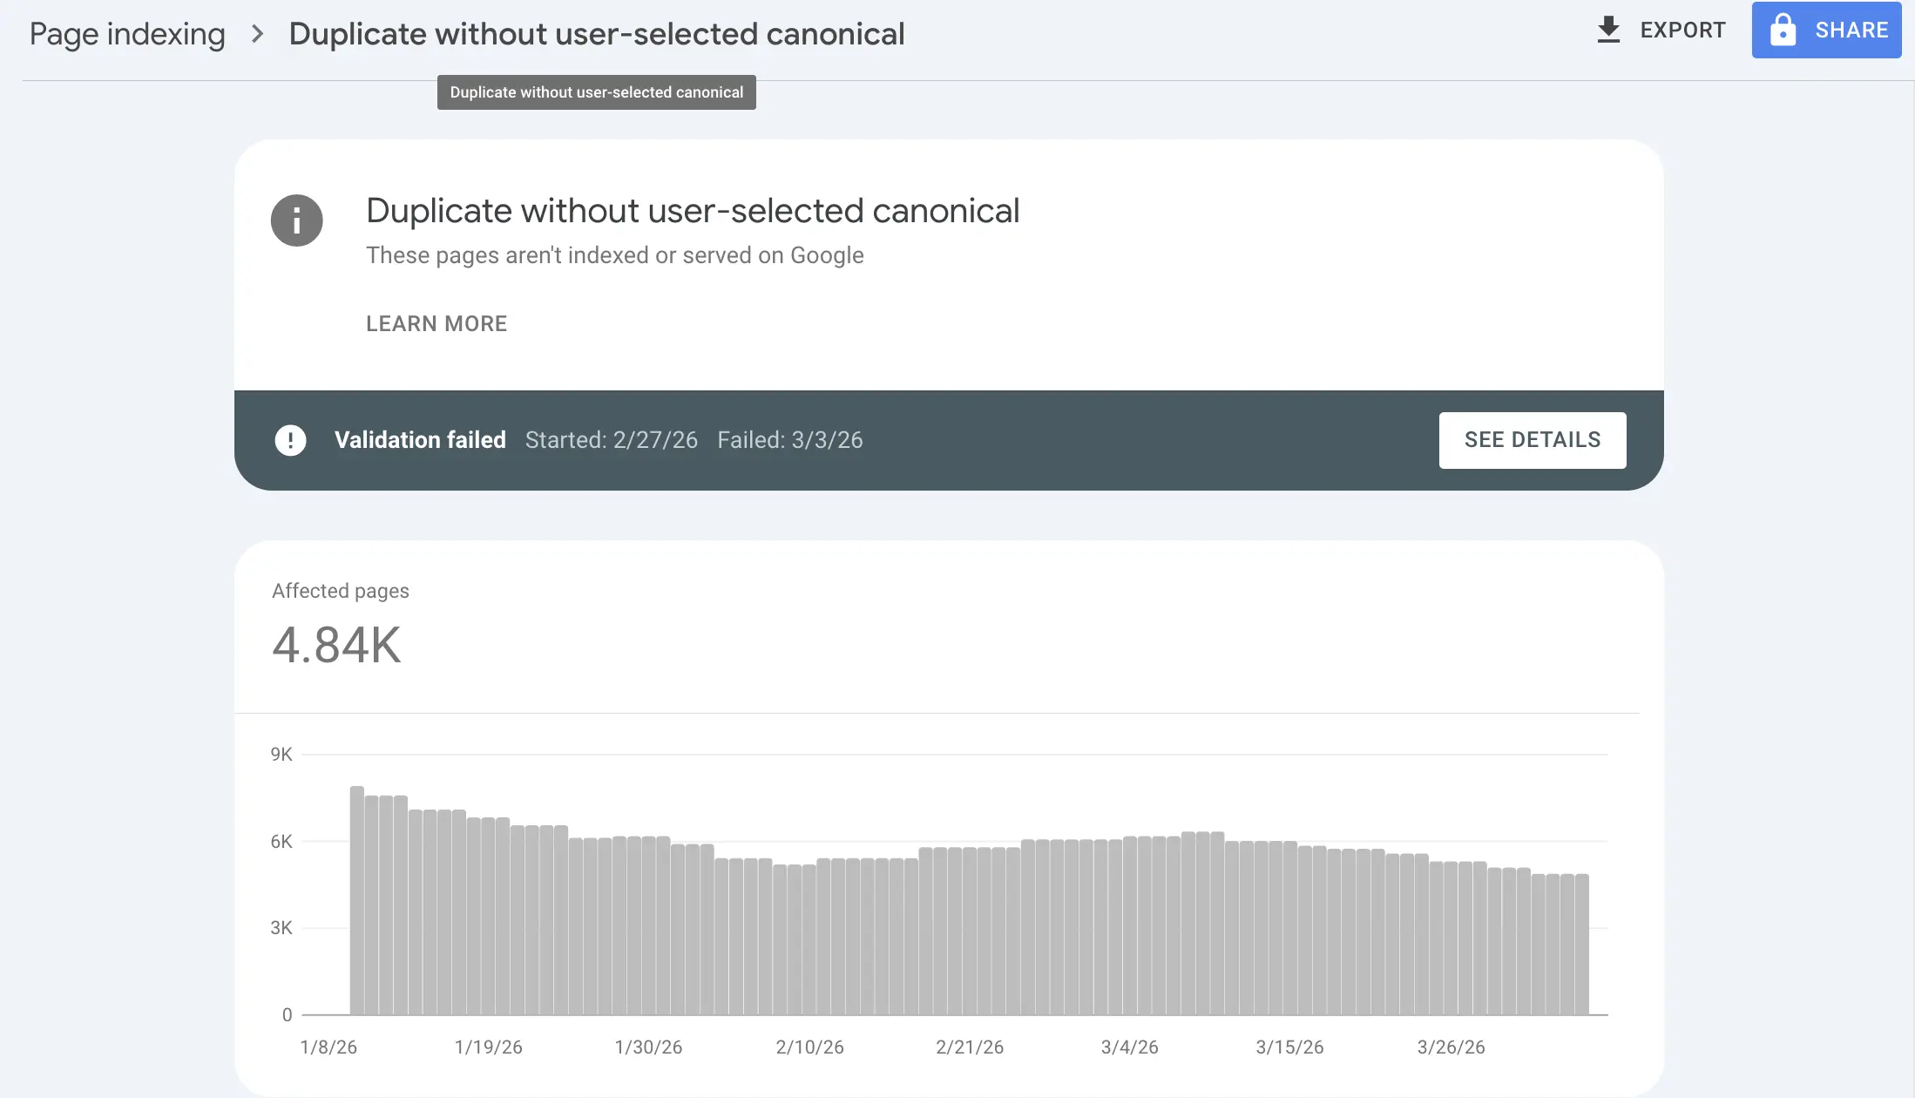Click the last bar in chart
This screenshot has height=1098, width=1915.
tap(1581, 944)
